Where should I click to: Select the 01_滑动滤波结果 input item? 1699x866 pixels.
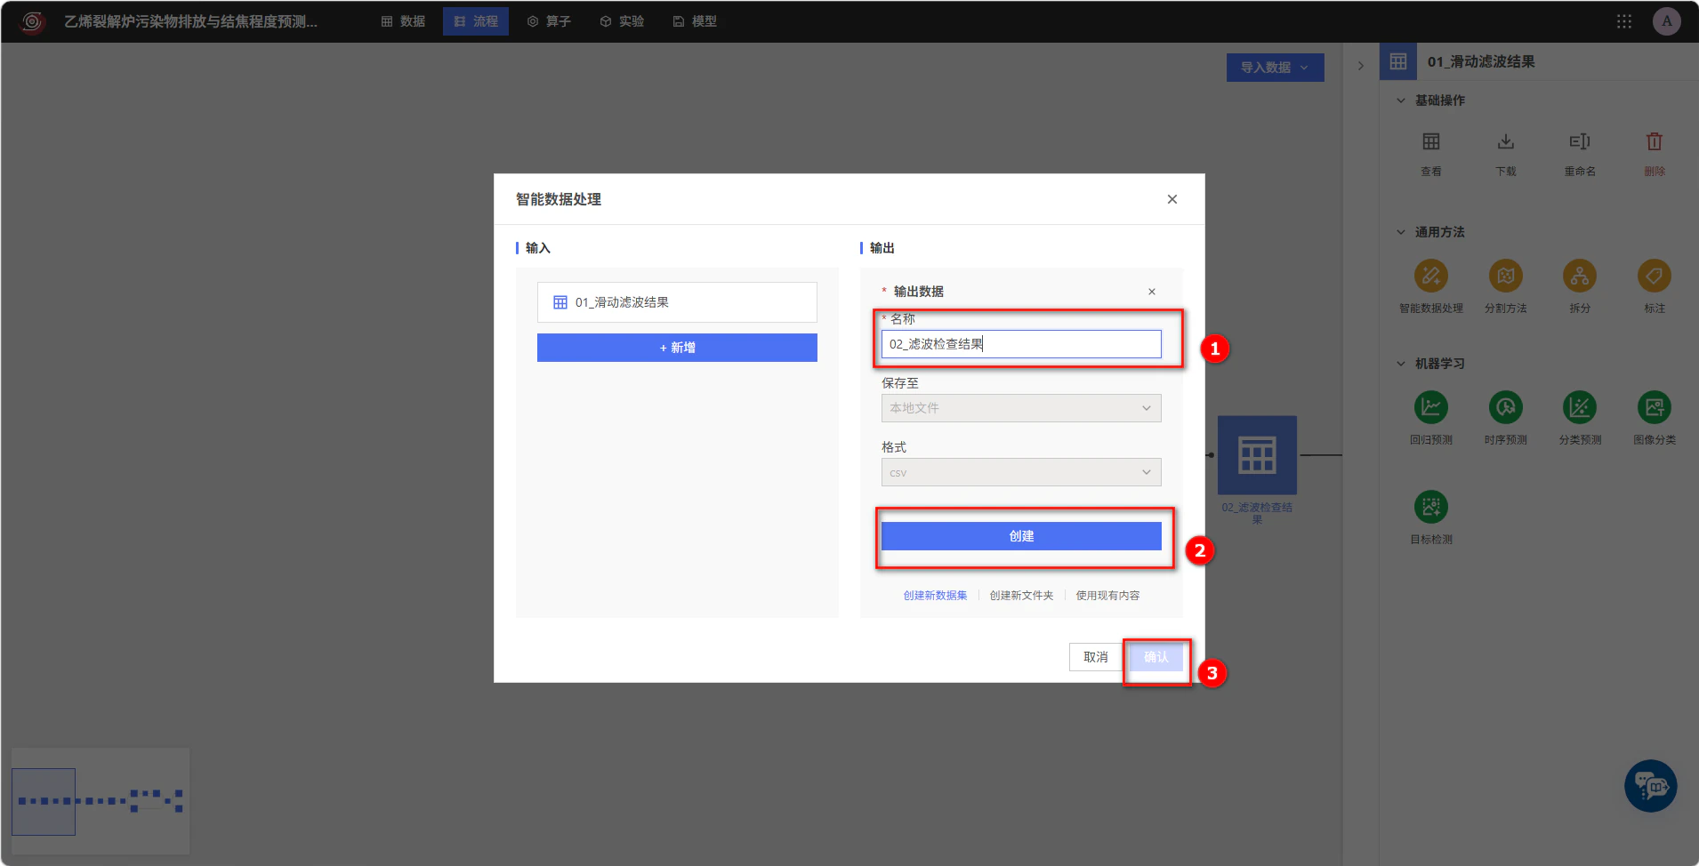coord(677,302)
